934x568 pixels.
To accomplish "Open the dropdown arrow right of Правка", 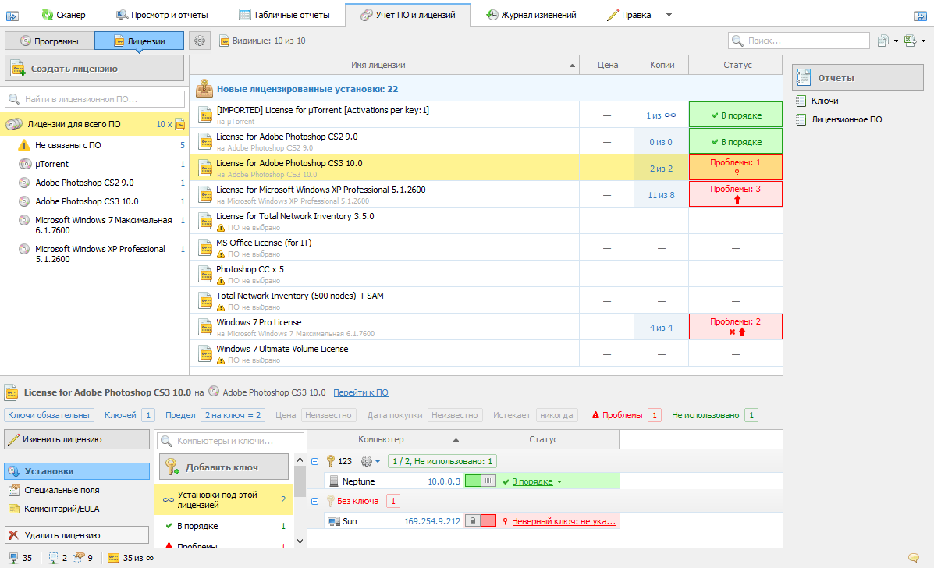I will tap(669, 15).
